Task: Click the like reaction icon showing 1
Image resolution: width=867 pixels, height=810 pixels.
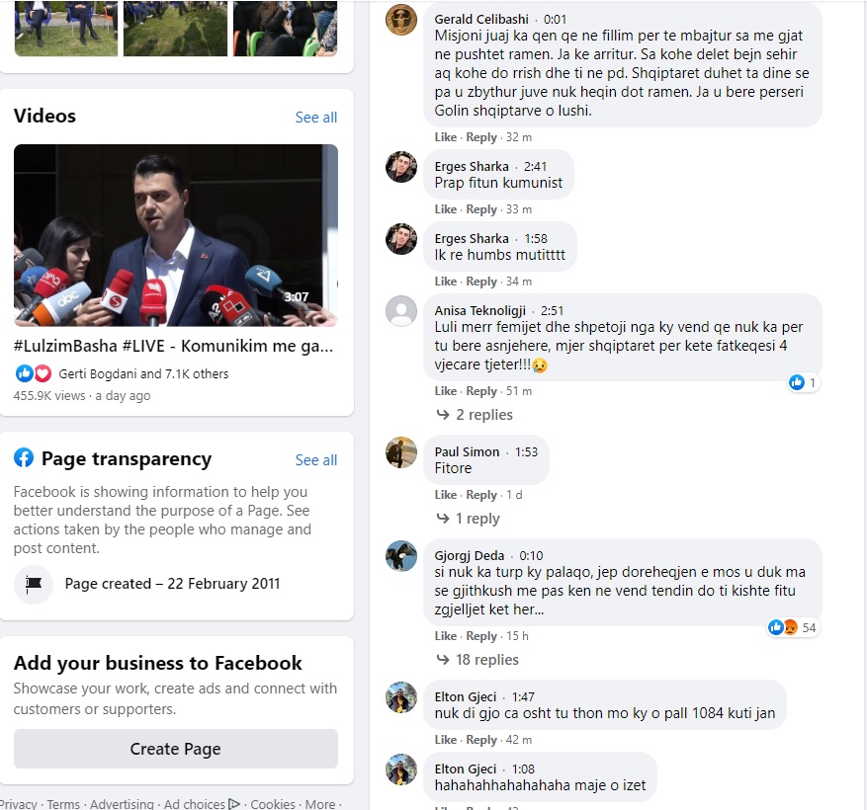Action: (x=797, y=382)
